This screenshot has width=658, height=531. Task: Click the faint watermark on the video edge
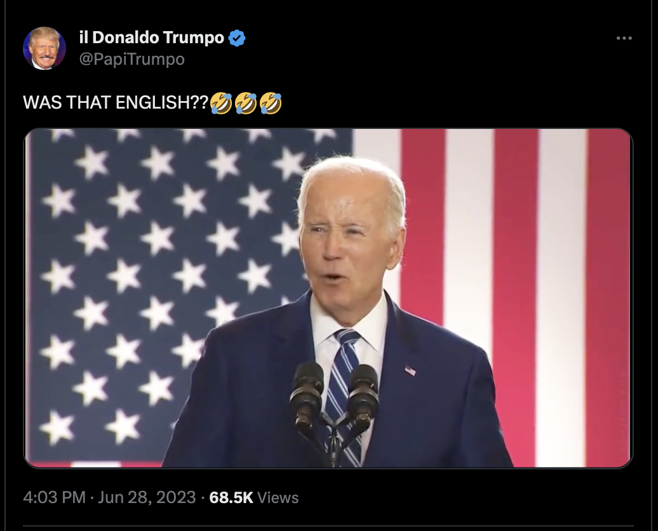[622, 412]
